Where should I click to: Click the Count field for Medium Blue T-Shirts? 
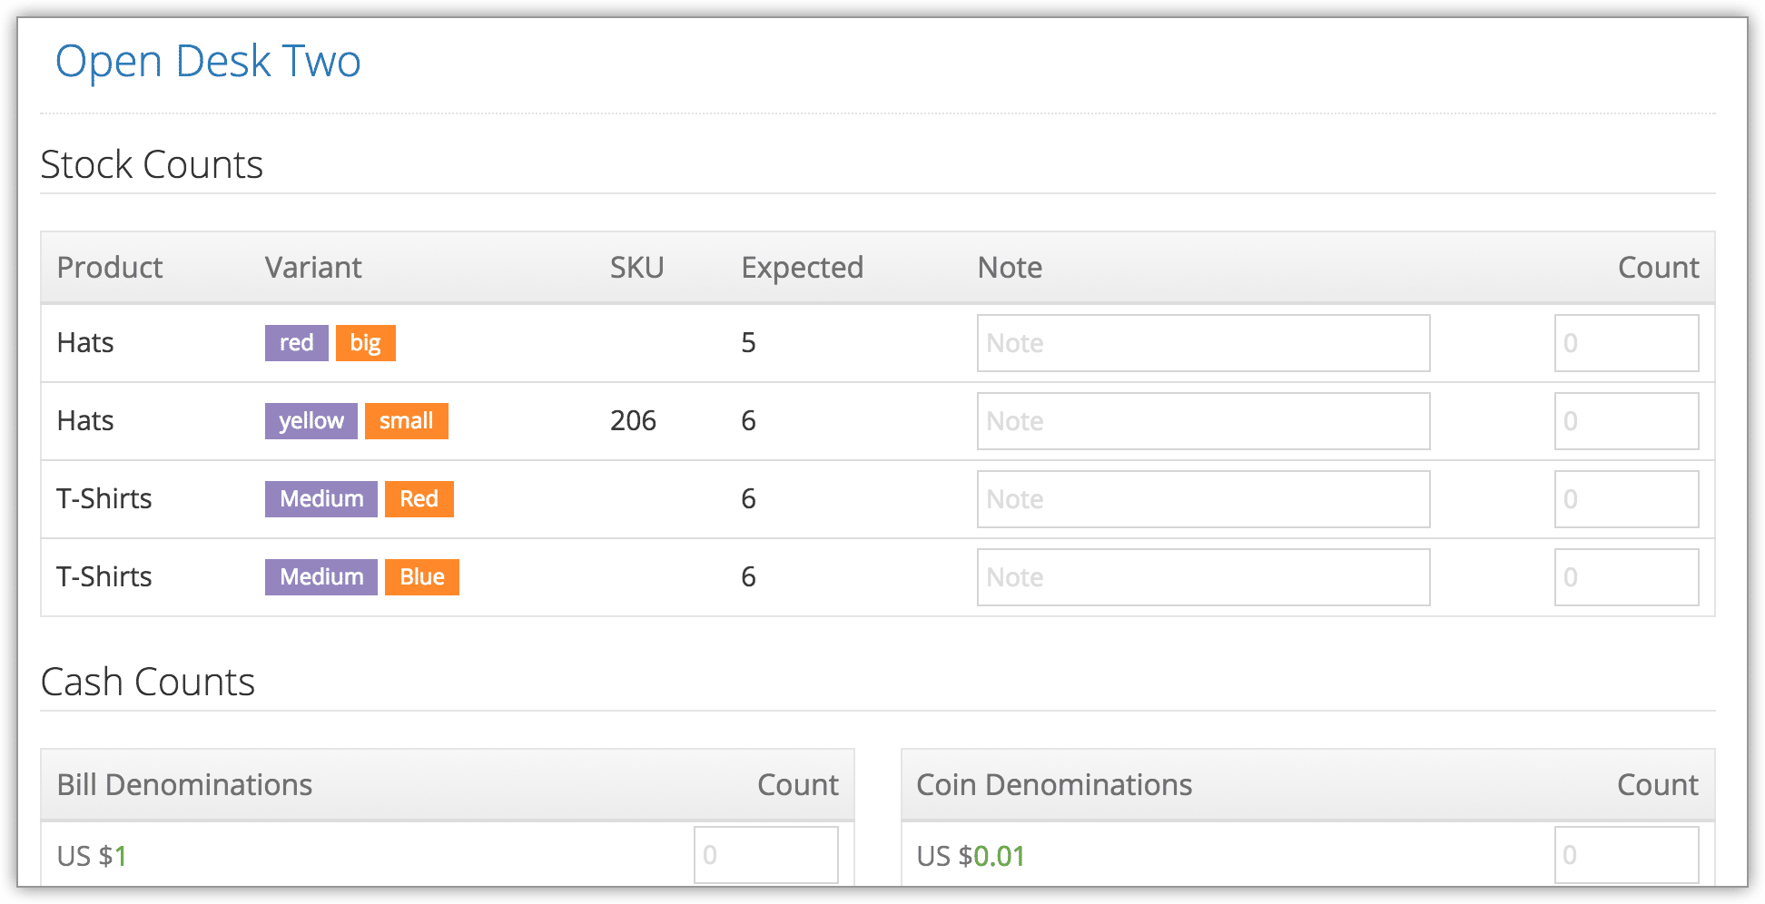pyautogui.click(x=1626, y=577)
